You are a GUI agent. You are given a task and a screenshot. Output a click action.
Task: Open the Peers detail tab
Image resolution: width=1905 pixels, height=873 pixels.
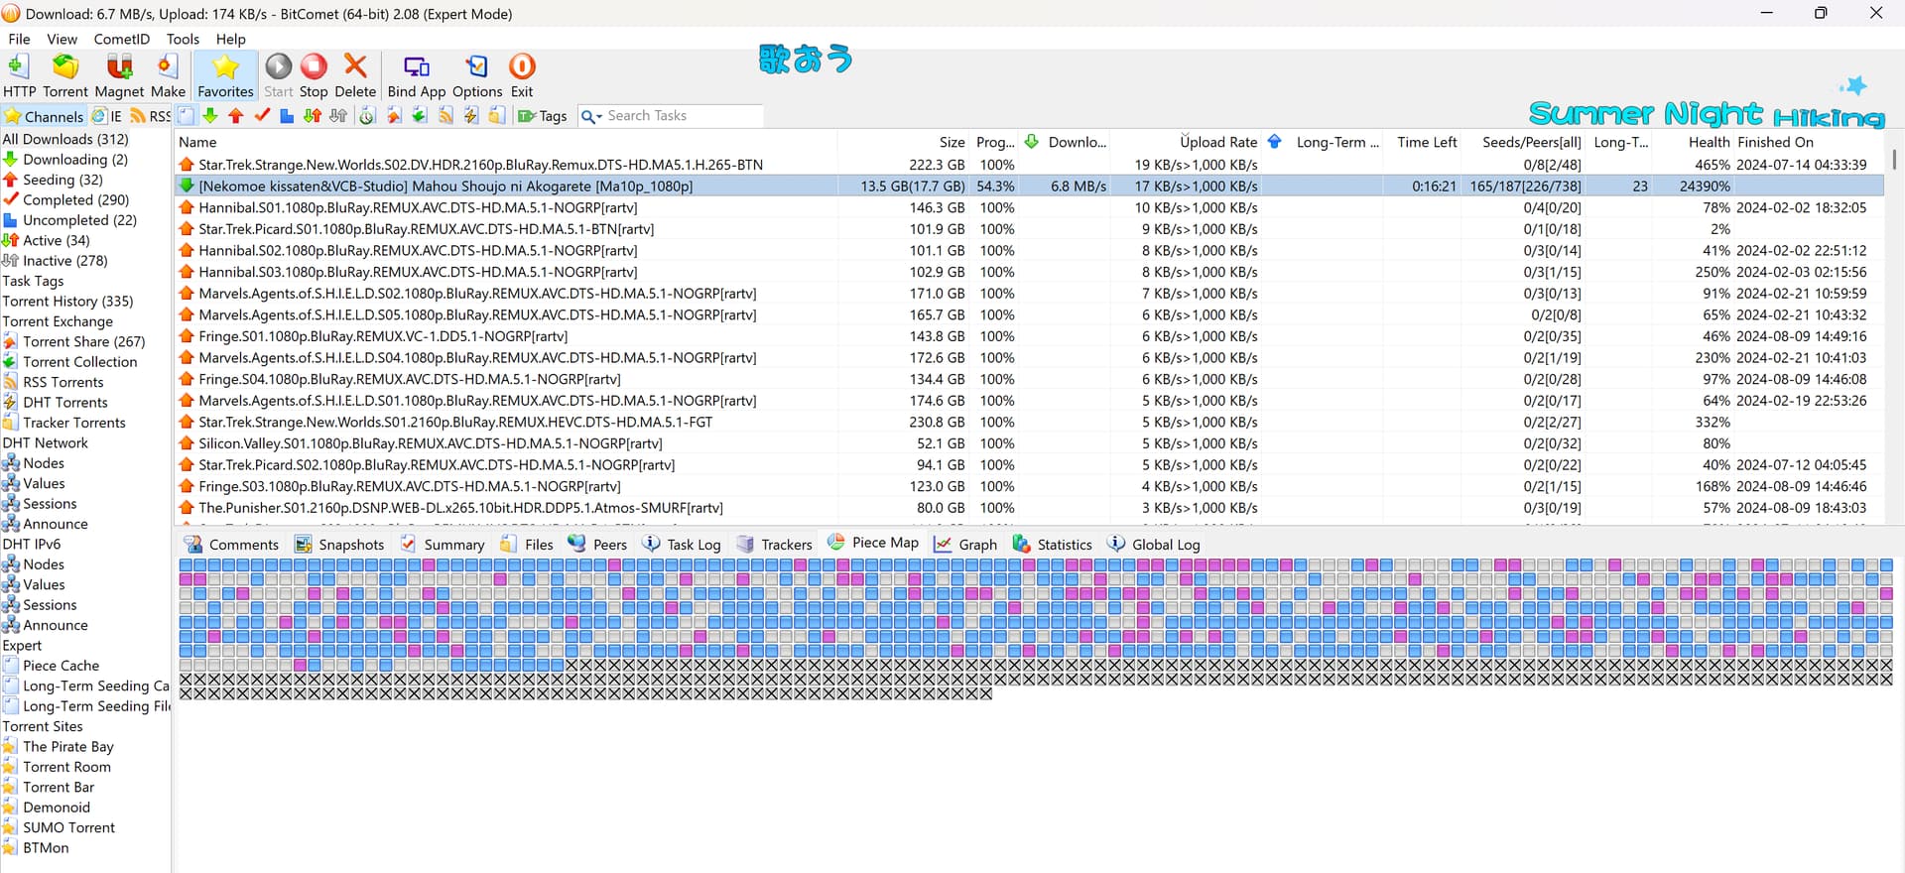pos(597,545)
